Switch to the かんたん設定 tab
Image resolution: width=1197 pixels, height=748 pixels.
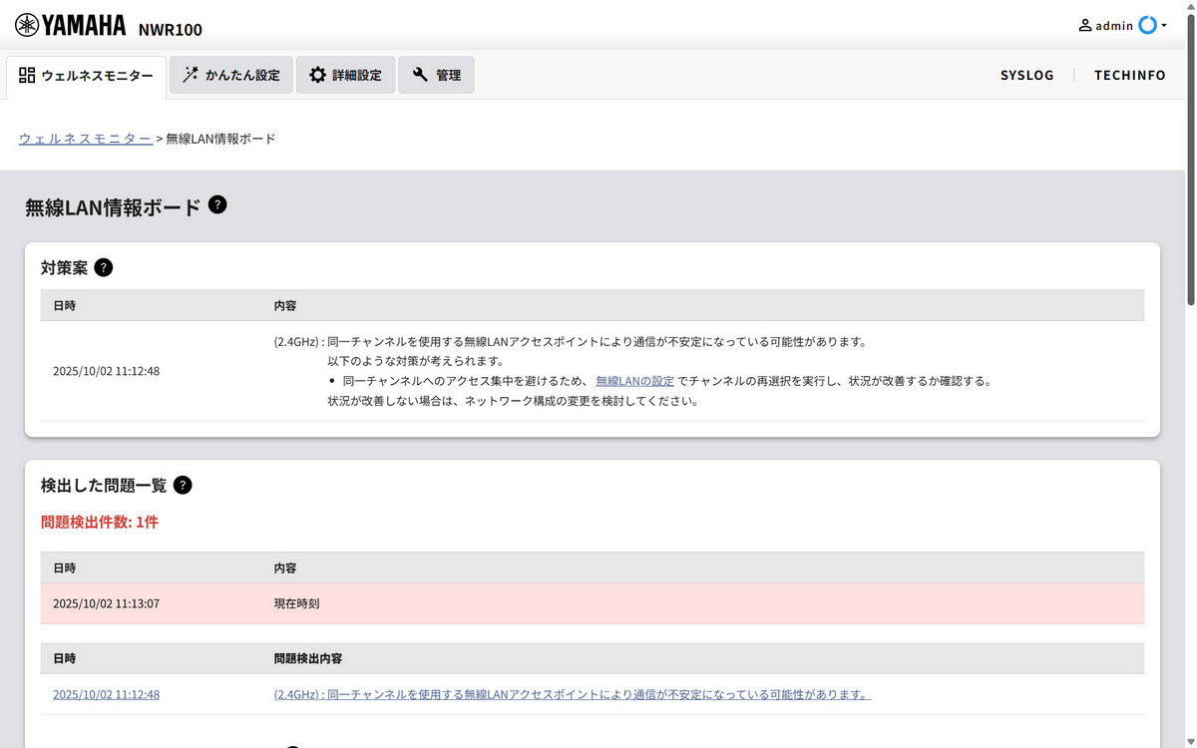(x=231, y=75)
